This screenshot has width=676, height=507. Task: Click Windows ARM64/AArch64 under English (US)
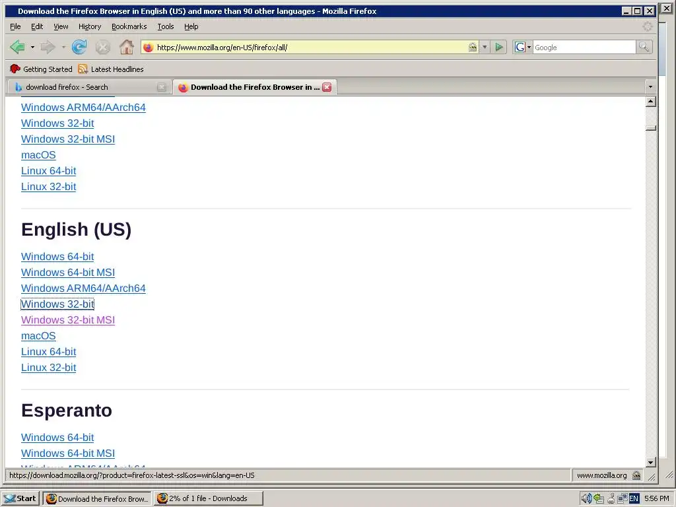pos(83,288)
